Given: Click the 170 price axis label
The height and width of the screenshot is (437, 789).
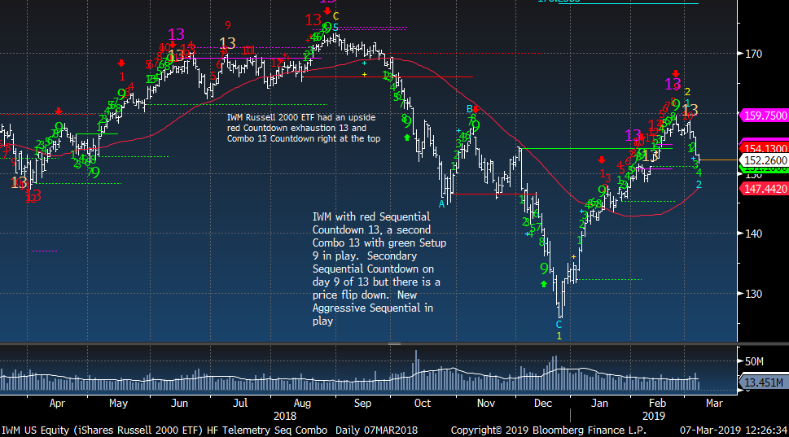Looking at the screenshot, I should 754,54.
